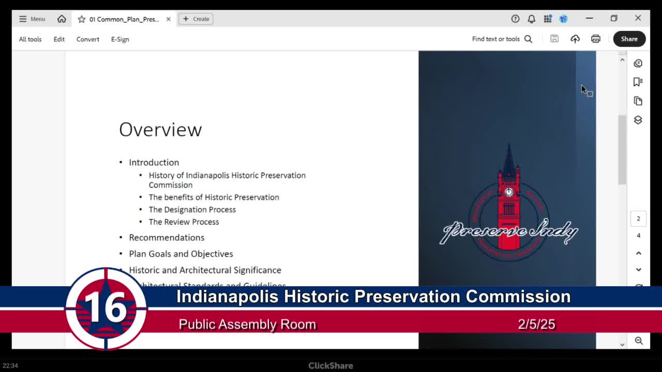Click the Preserve Indy logo image
Viewport: 662px width, 372px height.
(509, 203)
